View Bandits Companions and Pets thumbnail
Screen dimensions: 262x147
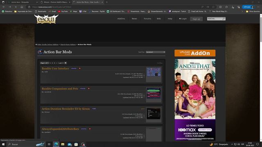[154, 93]
